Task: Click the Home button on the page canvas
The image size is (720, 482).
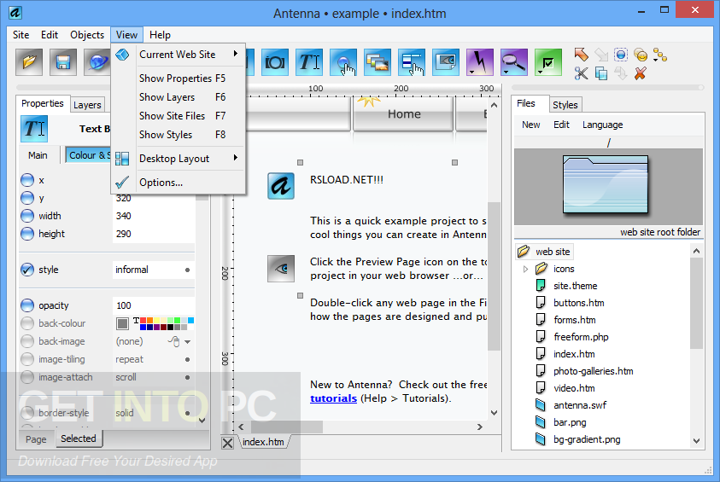Action: (x=404, y=113)
